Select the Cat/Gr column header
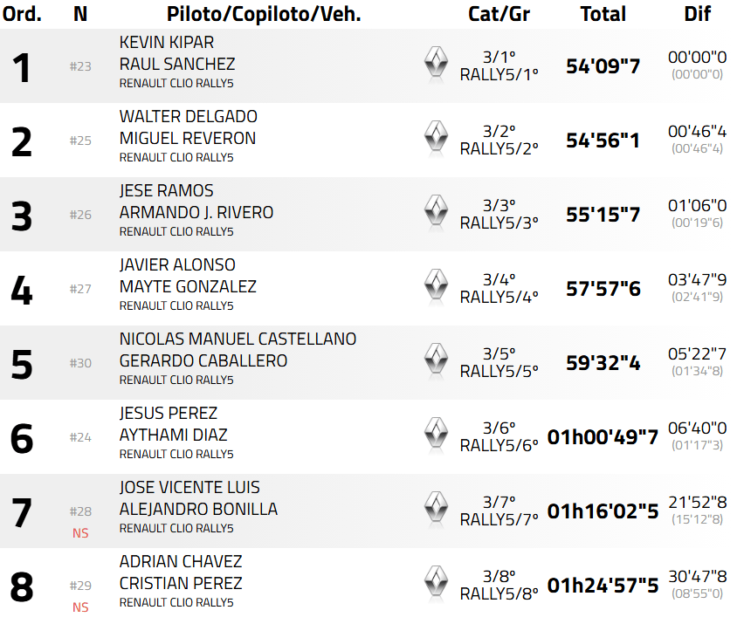This screenshot has height=617, width=737. pos(499,13)
